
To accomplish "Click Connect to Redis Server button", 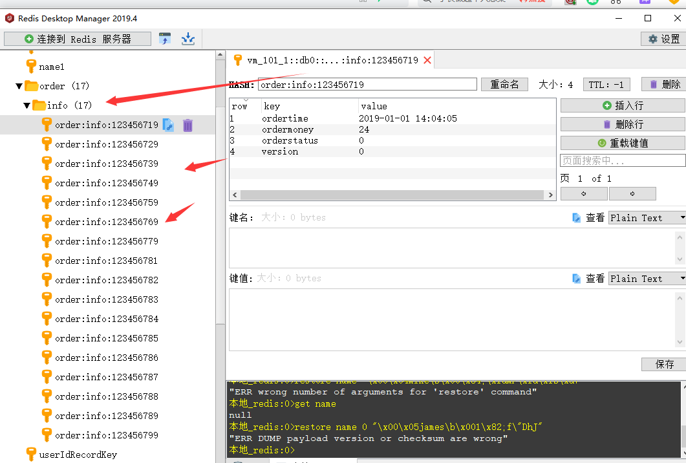I will [78, 39].
